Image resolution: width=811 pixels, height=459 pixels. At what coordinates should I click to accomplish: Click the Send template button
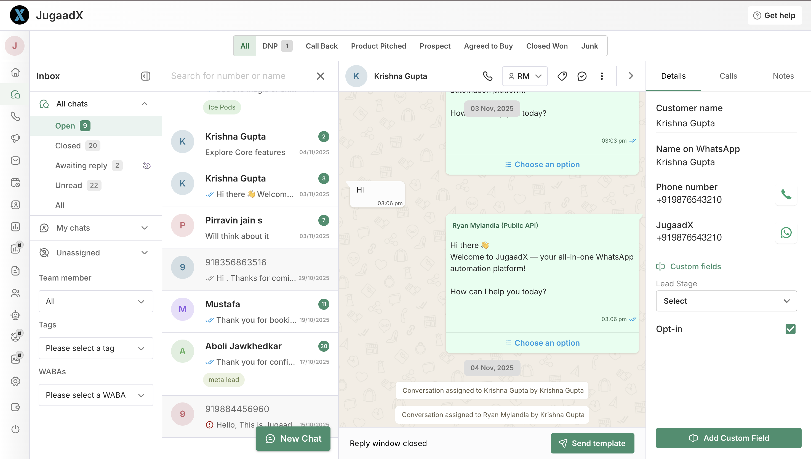click(592, 443)
